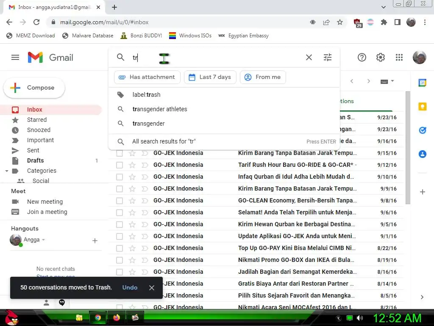Apply the From me filter chip

(263, 77)
